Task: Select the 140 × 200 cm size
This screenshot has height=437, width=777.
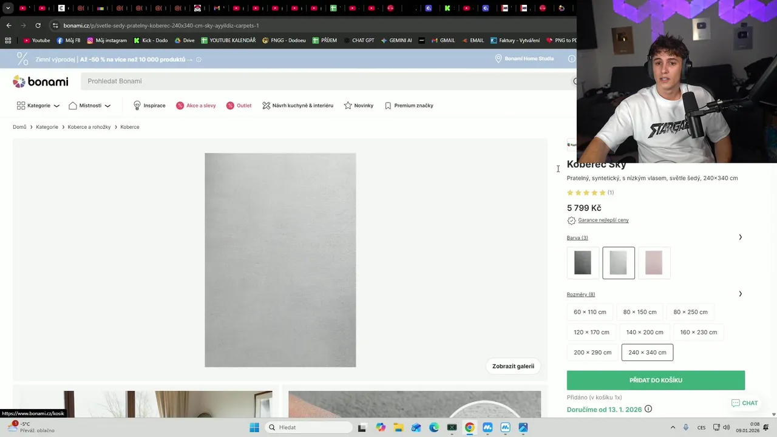Action: pyautogui.click(x=645, y=332)
